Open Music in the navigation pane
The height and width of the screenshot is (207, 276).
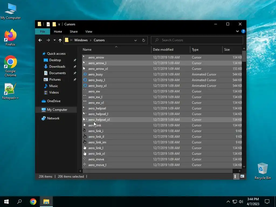pyautogui.click(x=54, y=86)
